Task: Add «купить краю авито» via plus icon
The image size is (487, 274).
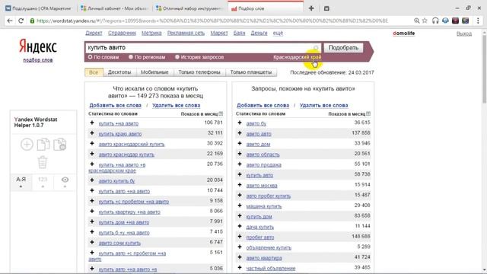Action: (x=92, y=133)
